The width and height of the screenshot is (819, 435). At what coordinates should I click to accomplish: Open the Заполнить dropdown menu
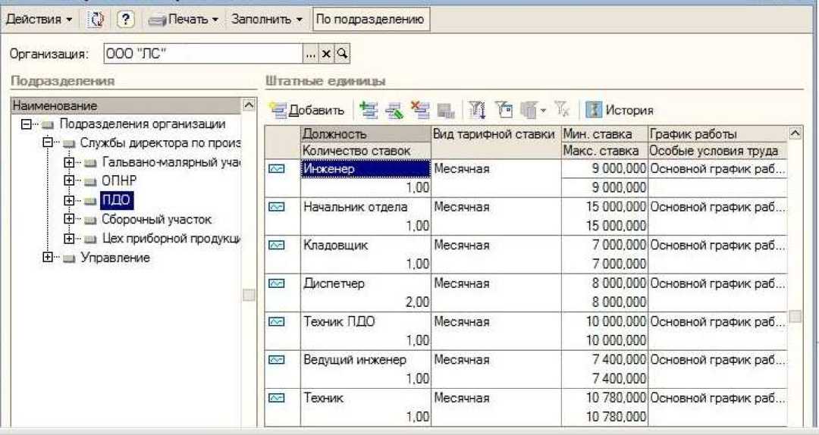click(x=267, y=20)
